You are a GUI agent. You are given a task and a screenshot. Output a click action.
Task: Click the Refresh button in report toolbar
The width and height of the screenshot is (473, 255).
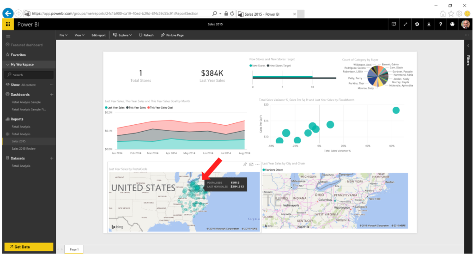(146, 35)
